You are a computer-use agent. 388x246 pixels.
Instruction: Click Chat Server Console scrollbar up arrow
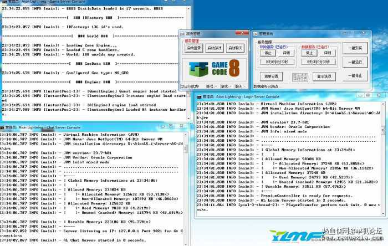pos(185,135)
